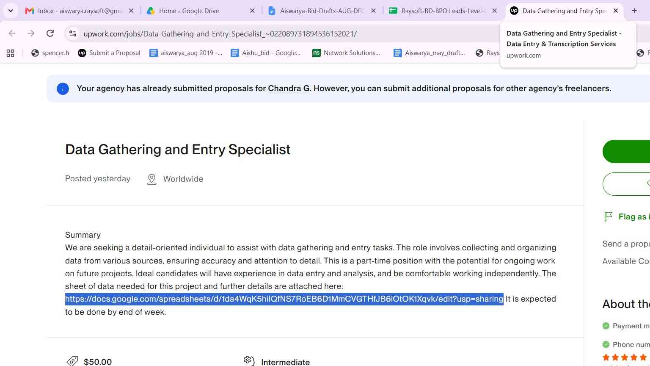Open the spencer.h bookmark

50,53
